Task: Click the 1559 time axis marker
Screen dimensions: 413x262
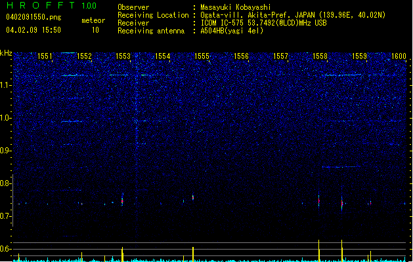Action: point(359,56)
